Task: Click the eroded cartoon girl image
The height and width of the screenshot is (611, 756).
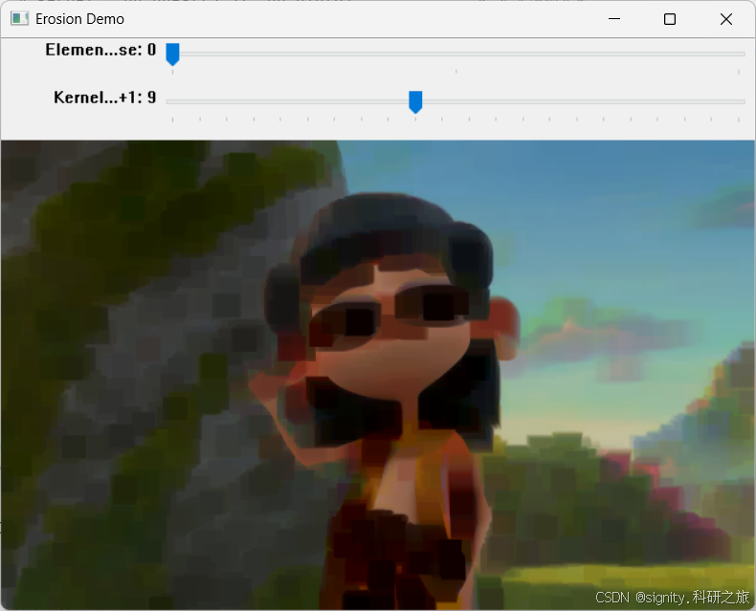Action: (x=378, y=375)
